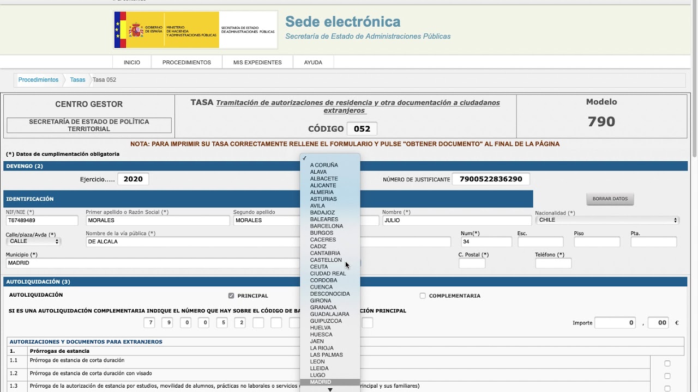Select DESCONOCIDA in the province list
698x392 pixels.
click(330, 294)
